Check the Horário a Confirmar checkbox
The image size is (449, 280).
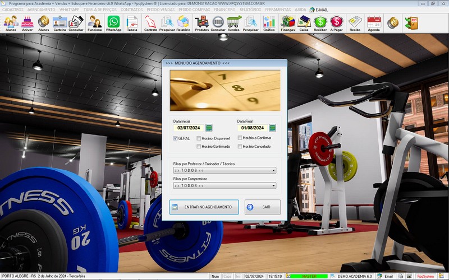click(240, 138)
